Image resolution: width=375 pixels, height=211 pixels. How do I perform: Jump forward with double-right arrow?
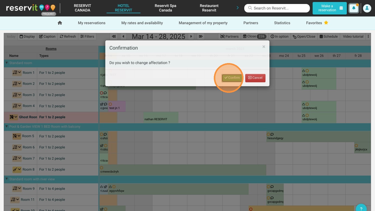coord(201,36)
